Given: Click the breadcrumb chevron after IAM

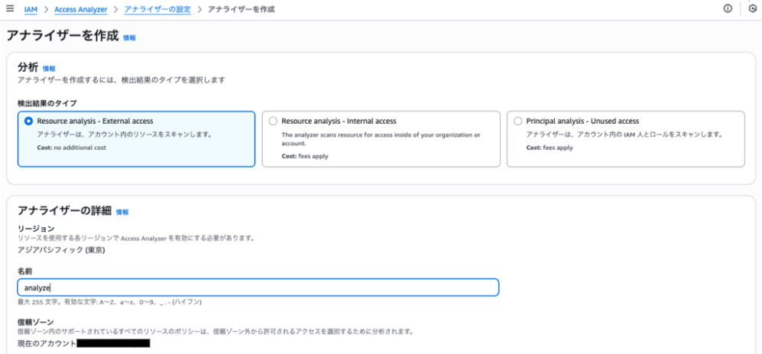Looking at the screenshot, I should [46, 9].
